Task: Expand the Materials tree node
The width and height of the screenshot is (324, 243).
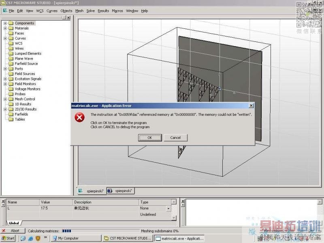Action: (5, 28)
